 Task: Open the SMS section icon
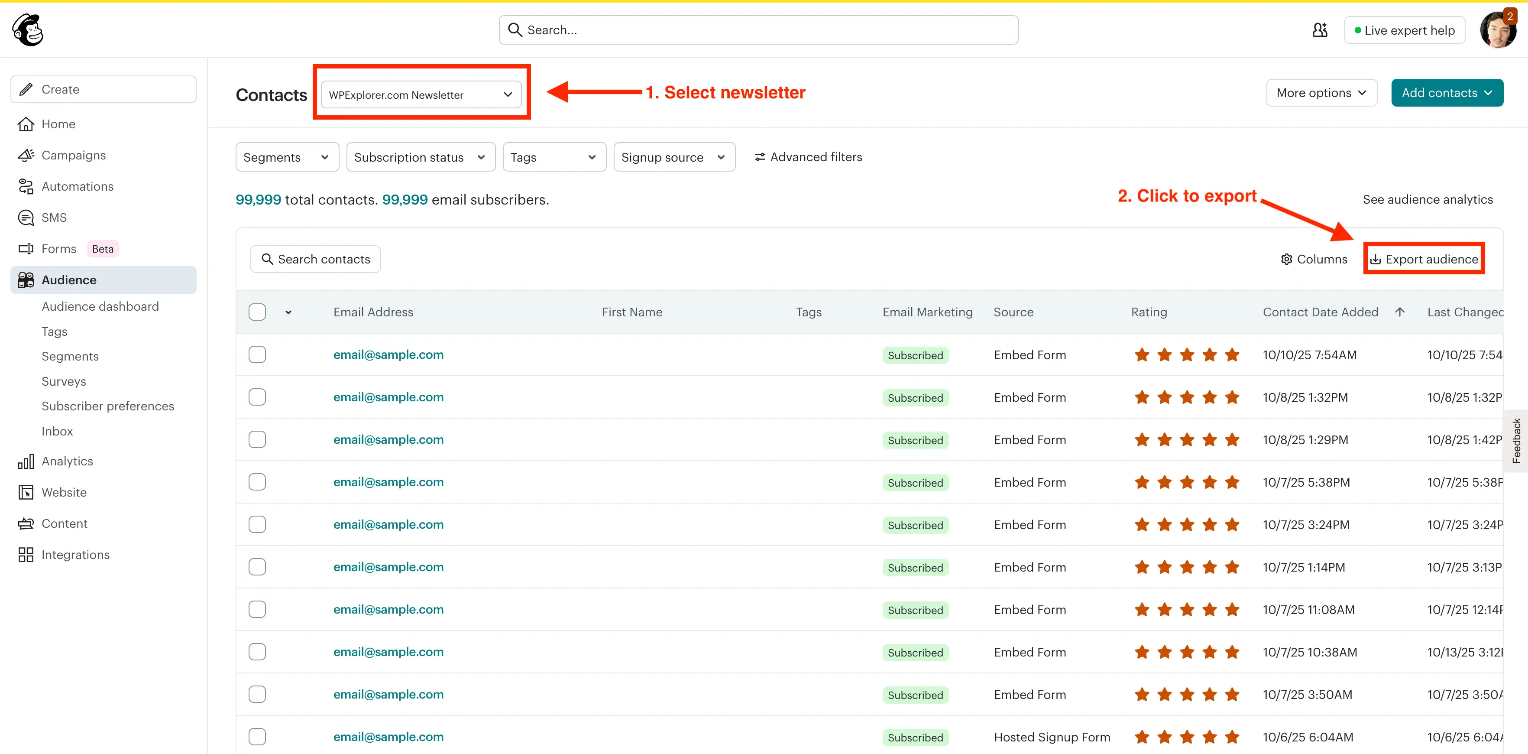click(26, 217)
